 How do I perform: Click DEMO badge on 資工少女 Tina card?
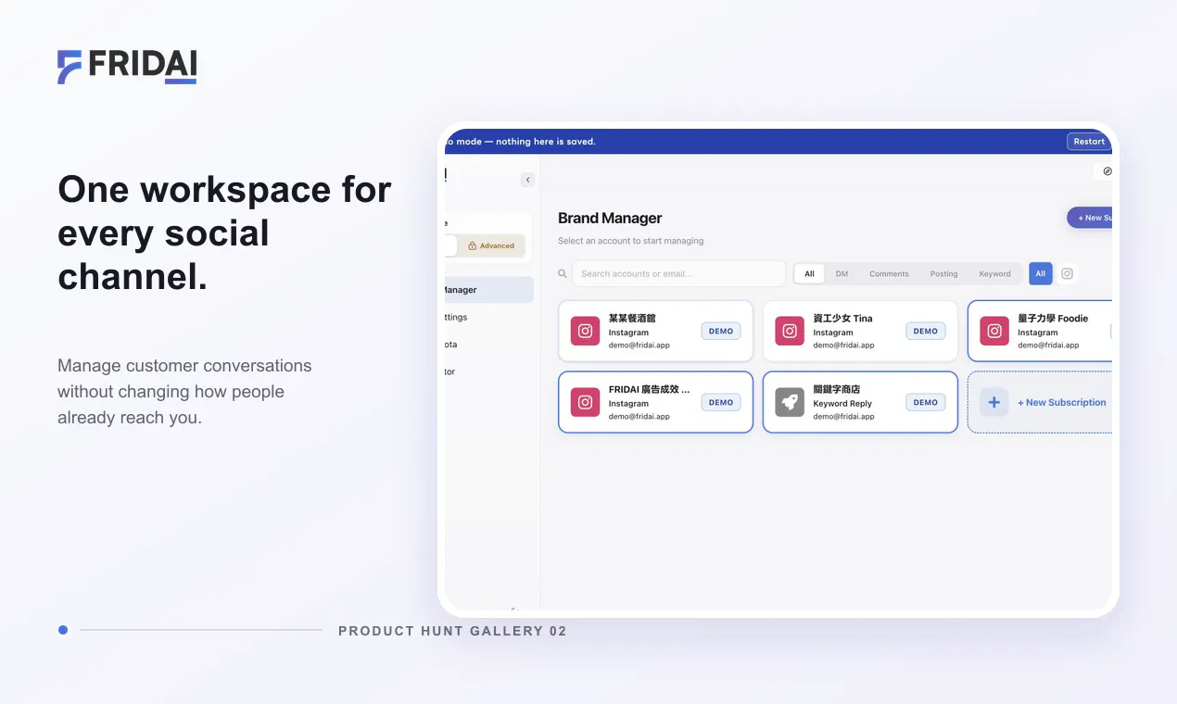926,331
